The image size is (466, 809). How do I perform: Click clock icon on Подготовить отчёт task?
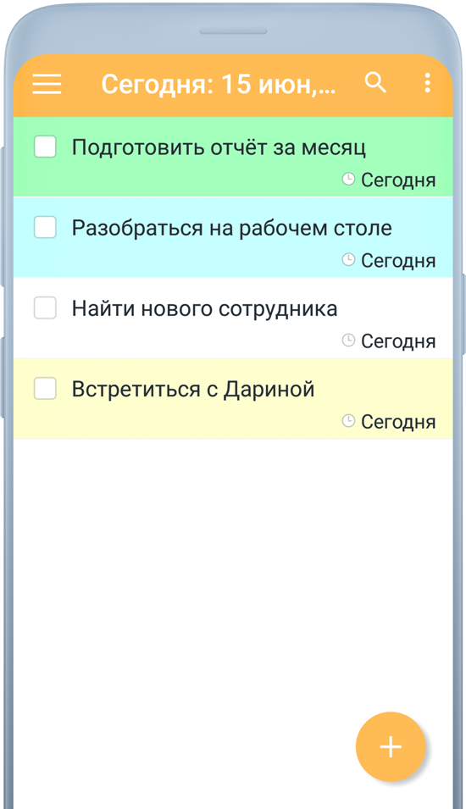click(348, 179)
